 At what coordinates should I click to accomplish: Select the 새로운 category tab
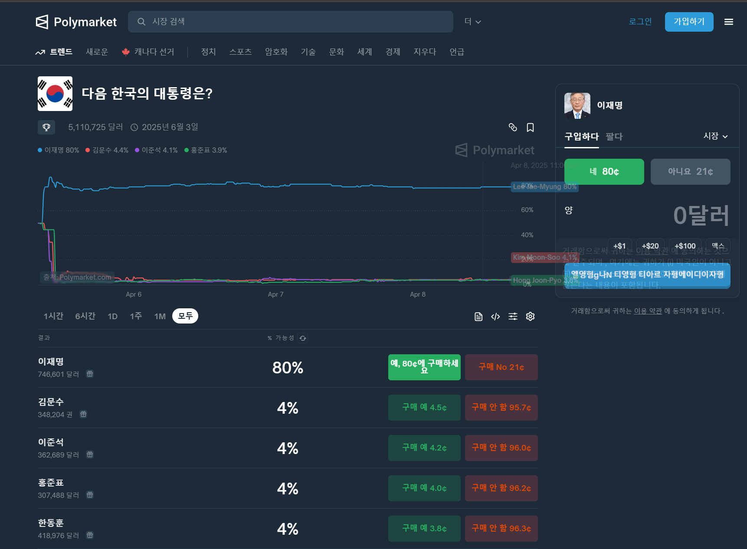tap(97, 52)
